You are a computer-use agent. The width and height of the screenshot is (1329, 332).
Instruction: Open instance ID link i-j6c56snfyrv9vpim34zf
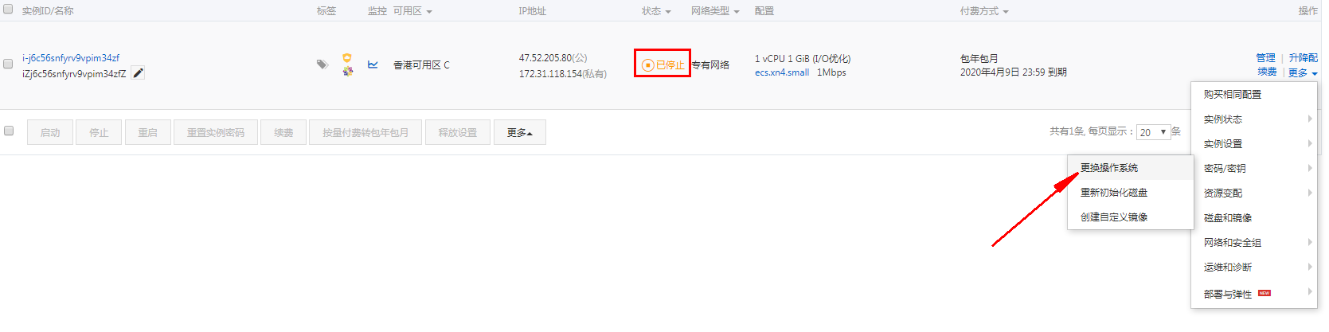pos(71,58)
